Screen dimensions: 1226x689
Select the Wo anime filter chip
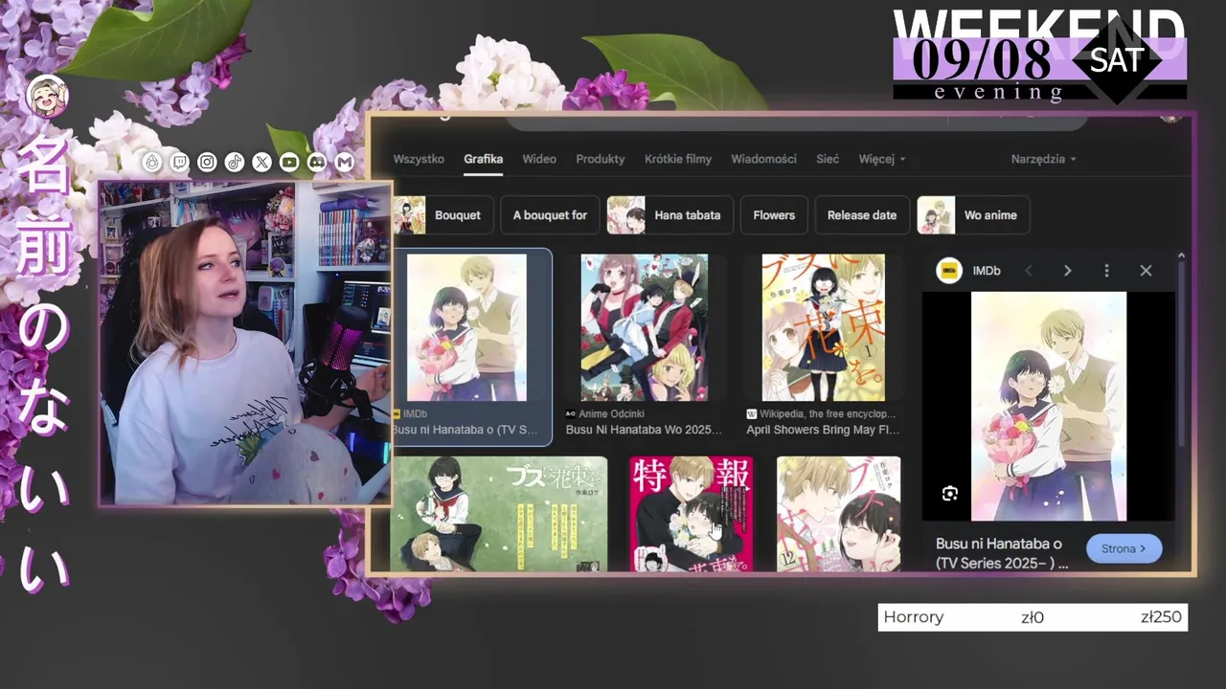[x=973, y=215]
